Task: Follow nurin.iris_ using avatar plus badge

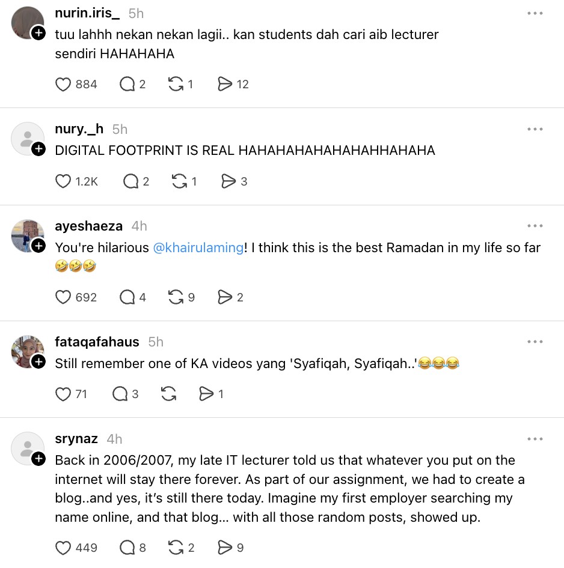Action: click(x=38, y=33)
